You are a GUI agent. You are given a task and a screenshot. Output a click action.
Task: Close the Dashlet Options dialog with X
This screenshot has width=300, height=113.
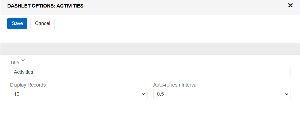(x=290, y=5)
